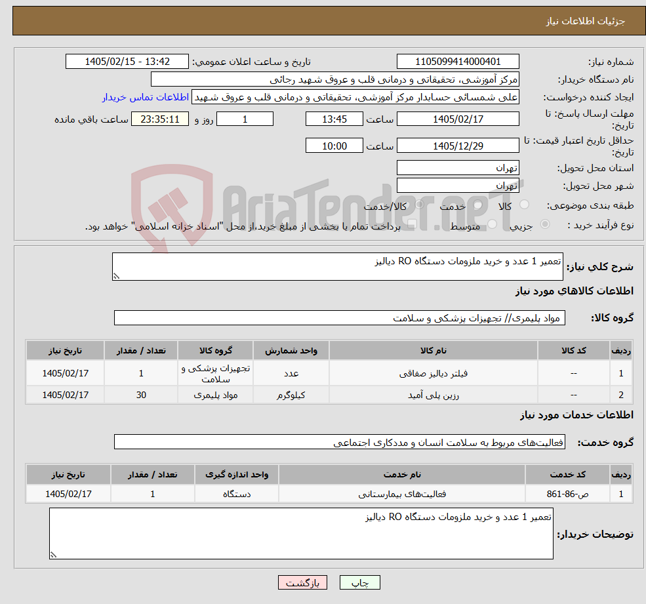Screen dimensions: 646x604
Task: Click the remaining time 23:35:11 field
Action: click(160, 119)
